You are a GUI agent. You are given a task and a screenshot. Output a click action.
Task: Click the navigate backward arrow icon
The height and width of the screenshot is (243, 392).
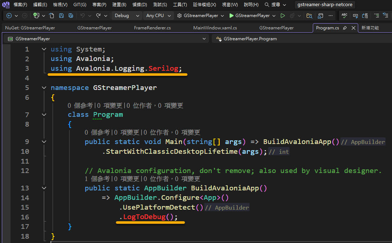point(9,16)
